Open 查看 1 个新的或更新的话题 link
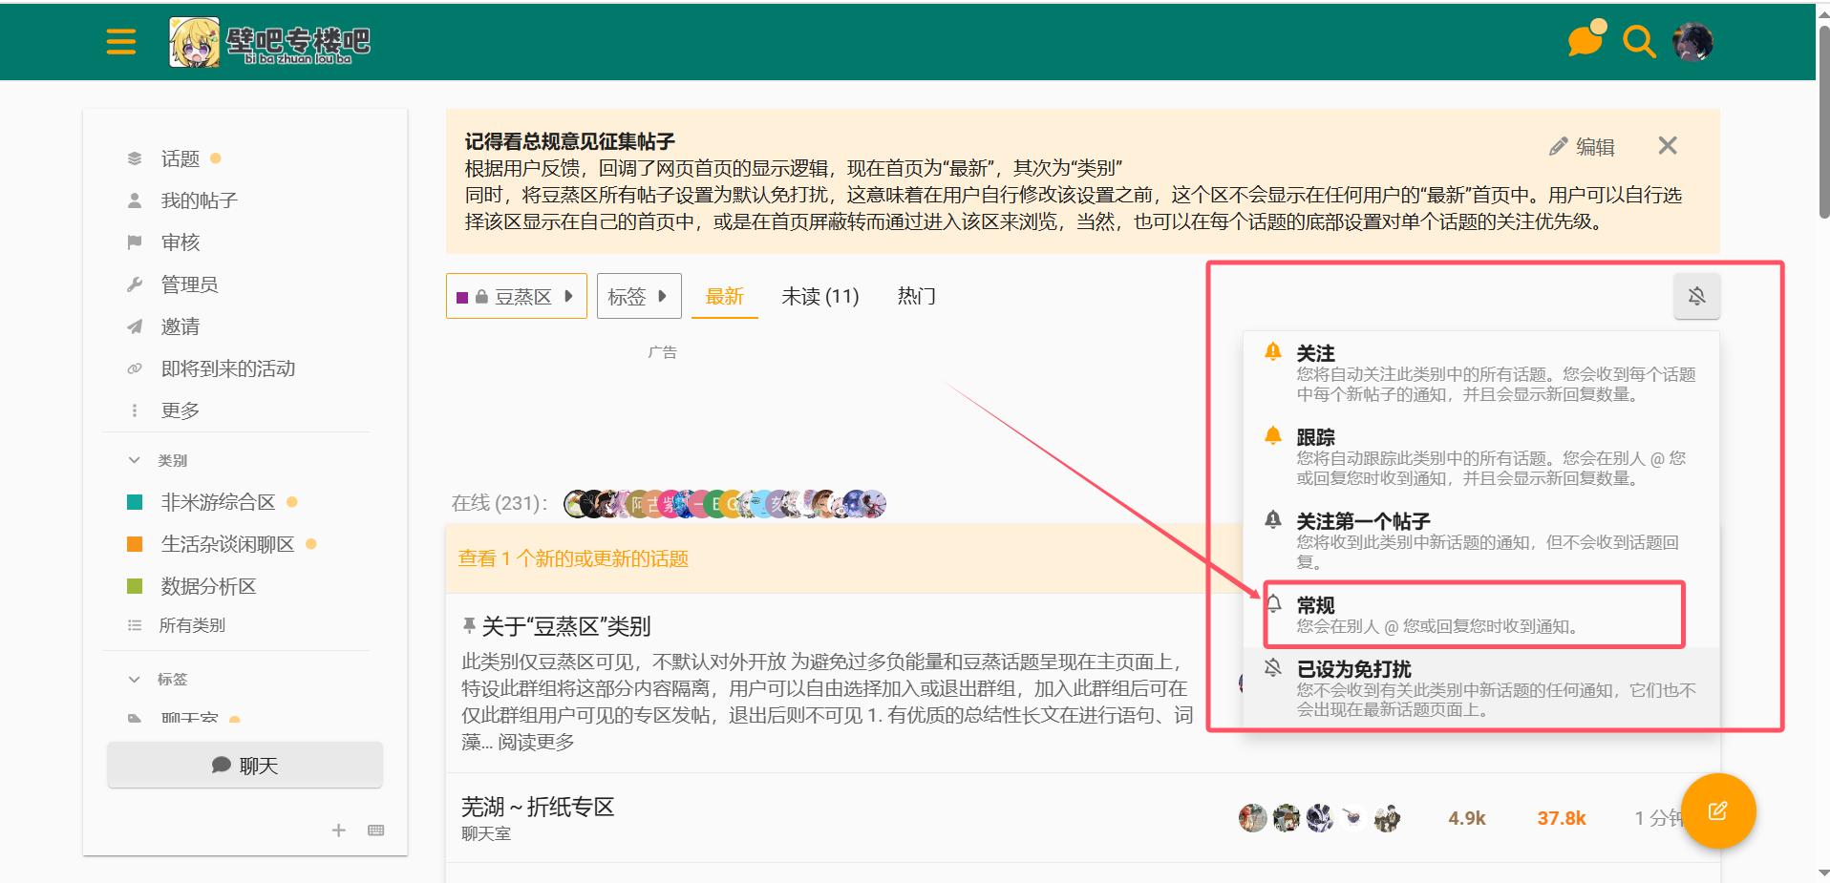The width and height of the screenshot is (1830, 883). click(x=573, y=558)
